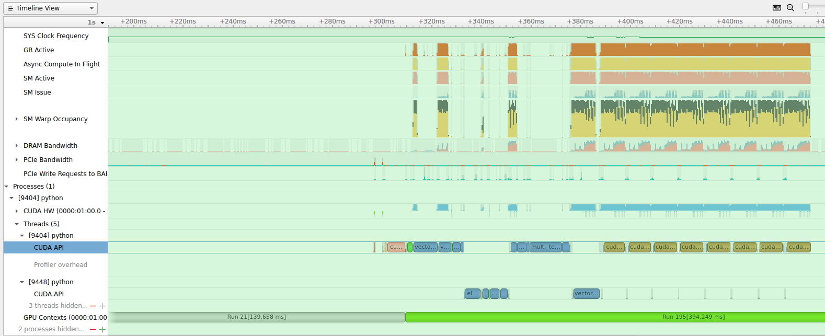Viewport: 825px width, 336px height.
Task: Open the keyboard shortcuts icon
Action: pyautogui.click(x=777, y=8)
